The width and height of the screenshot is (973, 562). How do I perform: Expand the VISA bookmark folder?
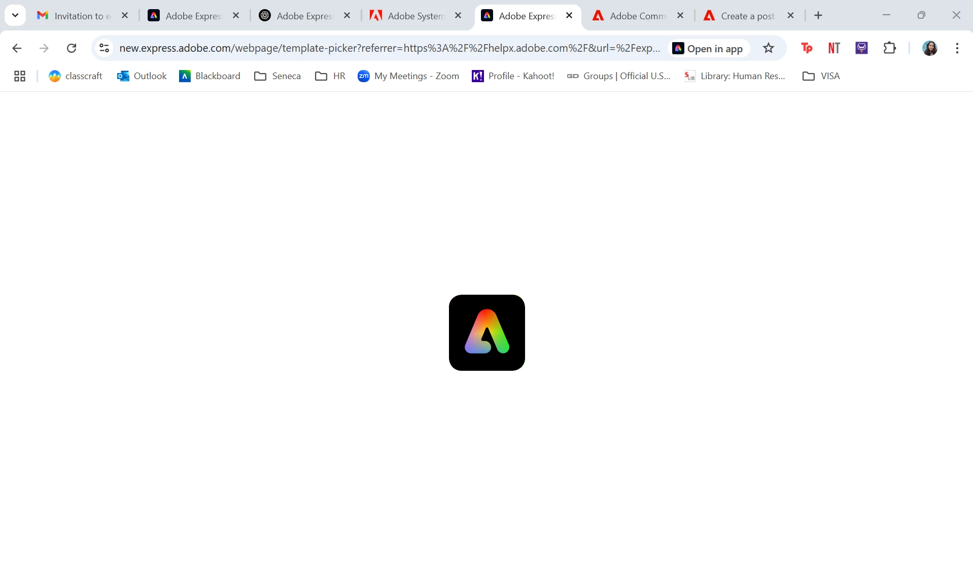point(821,76)
